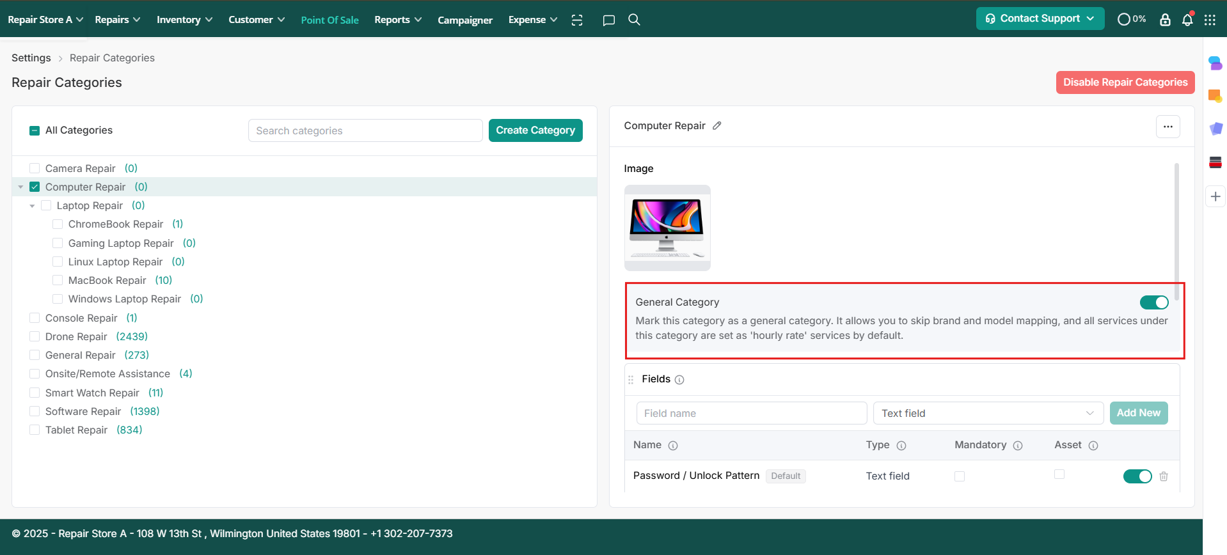Delete the Password / Unlock Pattern field
Image resolution: width=1227 pixels, height=555 pixels.
(x=1164, y=476)
